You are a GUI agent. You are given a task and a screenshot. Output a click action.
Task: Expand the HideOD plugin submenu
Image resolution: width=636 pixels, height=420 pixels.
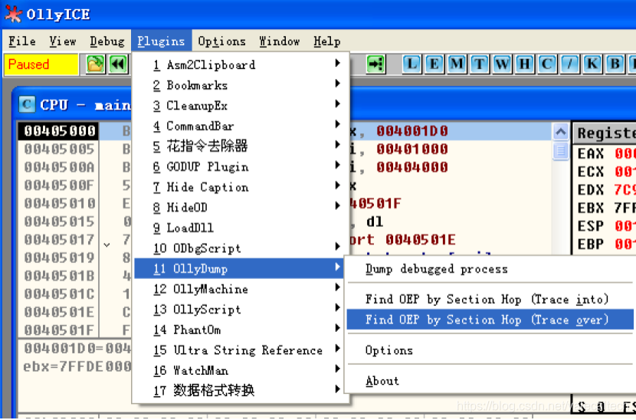tap(241, 208)
